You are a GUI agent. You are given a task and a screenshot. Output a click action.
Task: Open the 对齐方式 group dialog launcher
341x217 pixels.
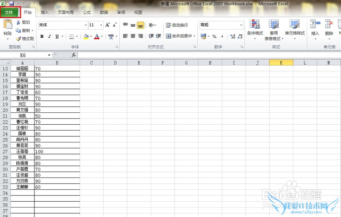coord(195,47)
